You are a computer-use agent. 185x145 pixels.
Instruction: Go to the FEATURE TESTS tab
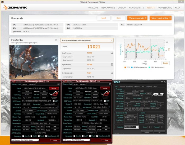tap(136, 8)
